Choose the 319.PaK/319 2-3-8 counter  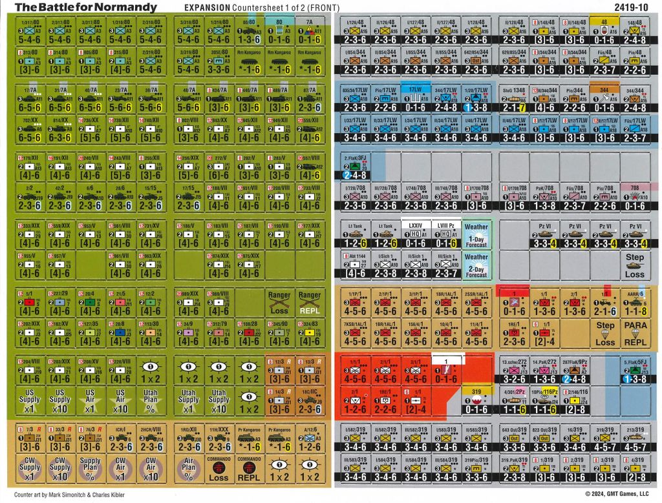(x=514, y=469)
